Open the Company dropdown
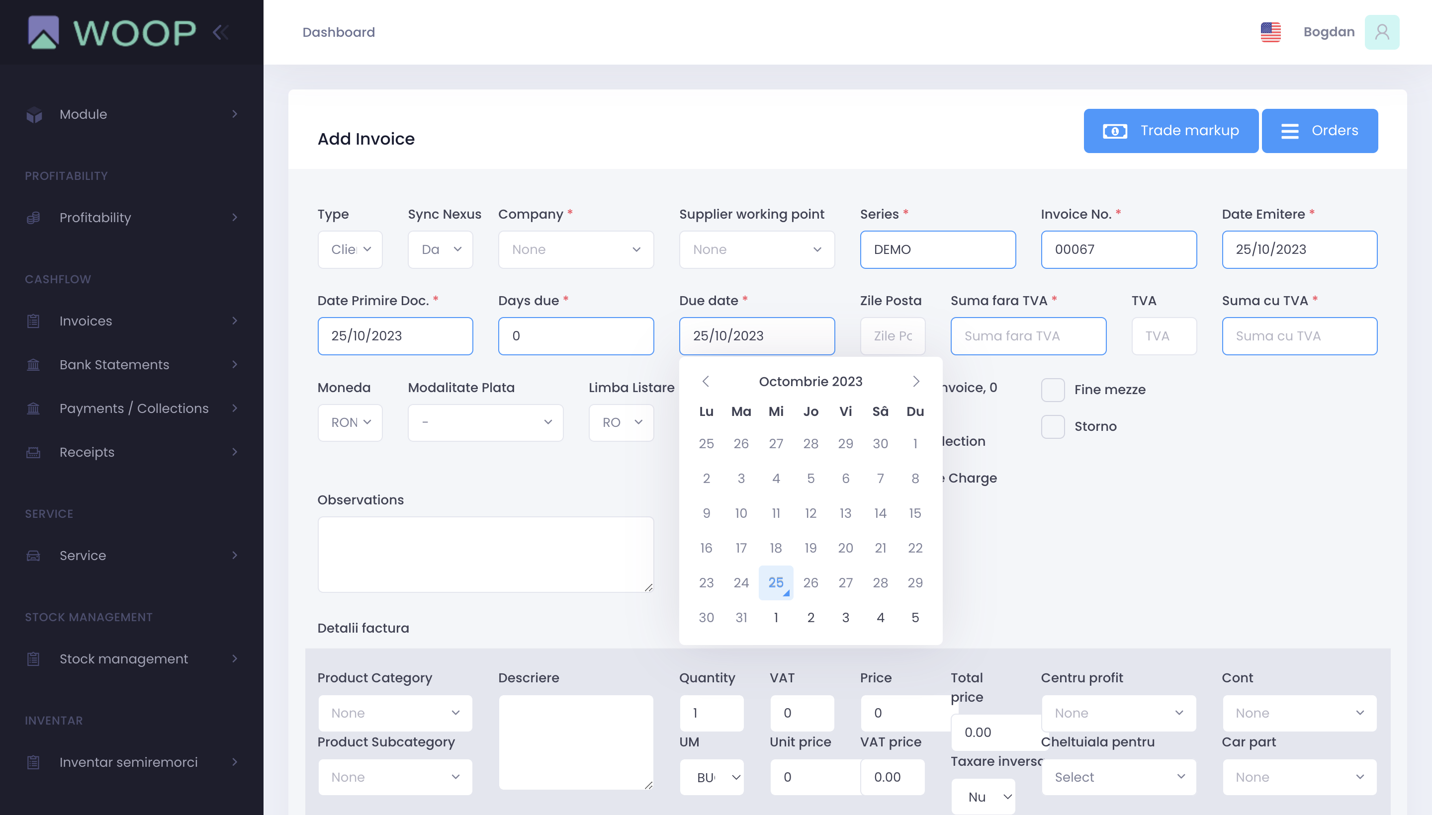 pos(576,249)
